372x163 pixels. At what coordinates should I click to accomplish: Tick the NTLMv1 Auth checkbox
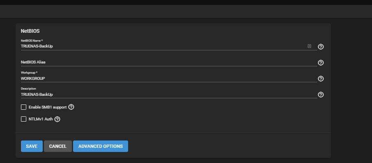23,119
